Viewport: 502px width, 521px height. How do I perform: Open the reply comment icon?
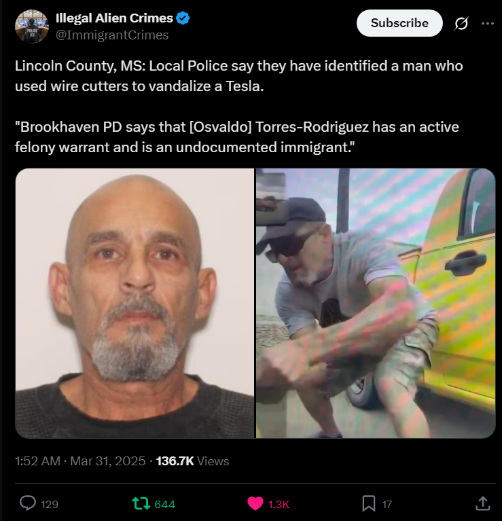coord(28,503)
